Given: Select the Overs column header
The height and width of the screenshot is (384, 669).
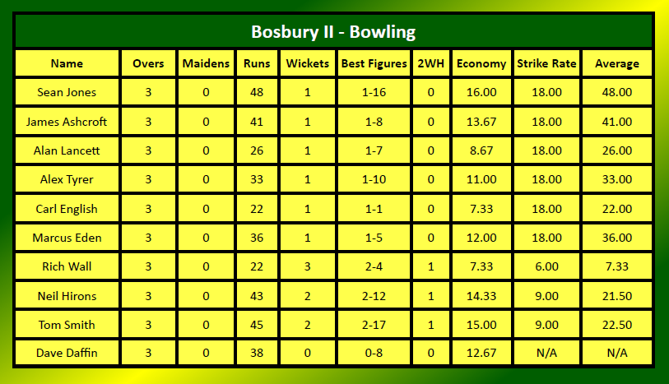Looking at the screenshot, I should 148,63.
